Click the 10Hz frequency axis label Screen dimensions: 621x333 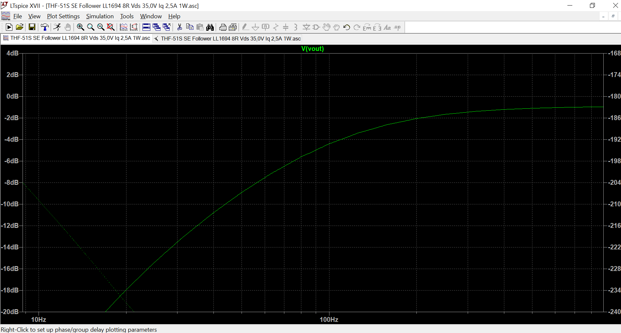pos(39,320)
